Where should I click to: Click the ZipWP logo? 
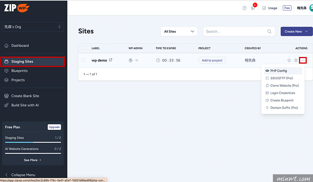[17, 8]
